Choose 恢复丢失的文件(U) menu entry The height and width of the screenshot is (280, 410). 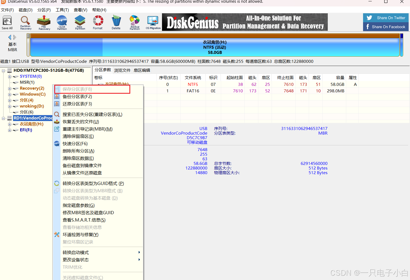tap(98, 122)
